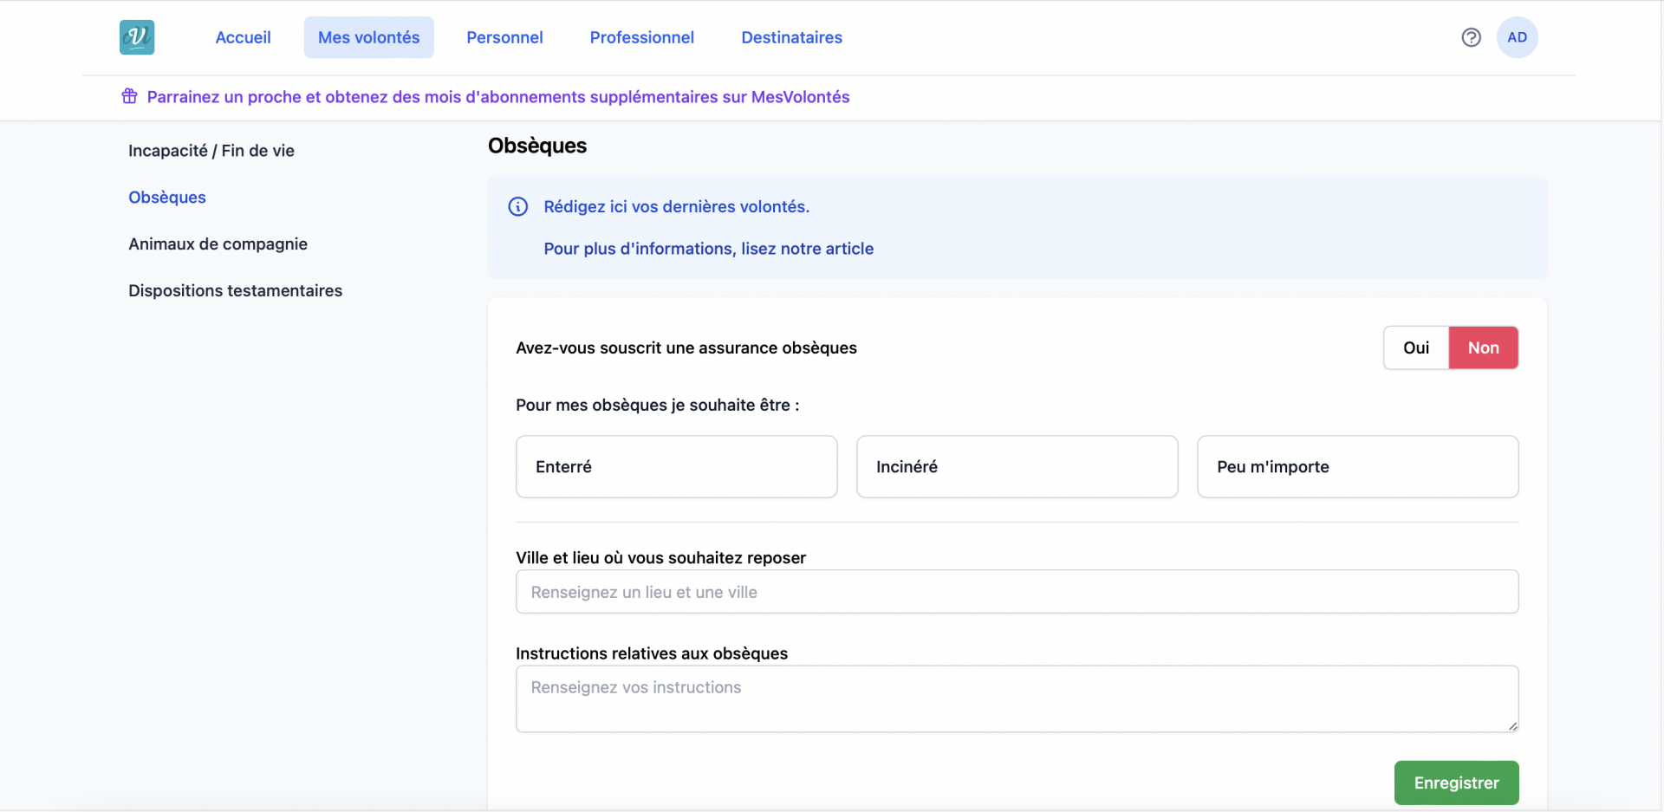Click the label Pour mes obsèques je souhaite être
This screenshot has width=1664, height=812.
(657, 405)
